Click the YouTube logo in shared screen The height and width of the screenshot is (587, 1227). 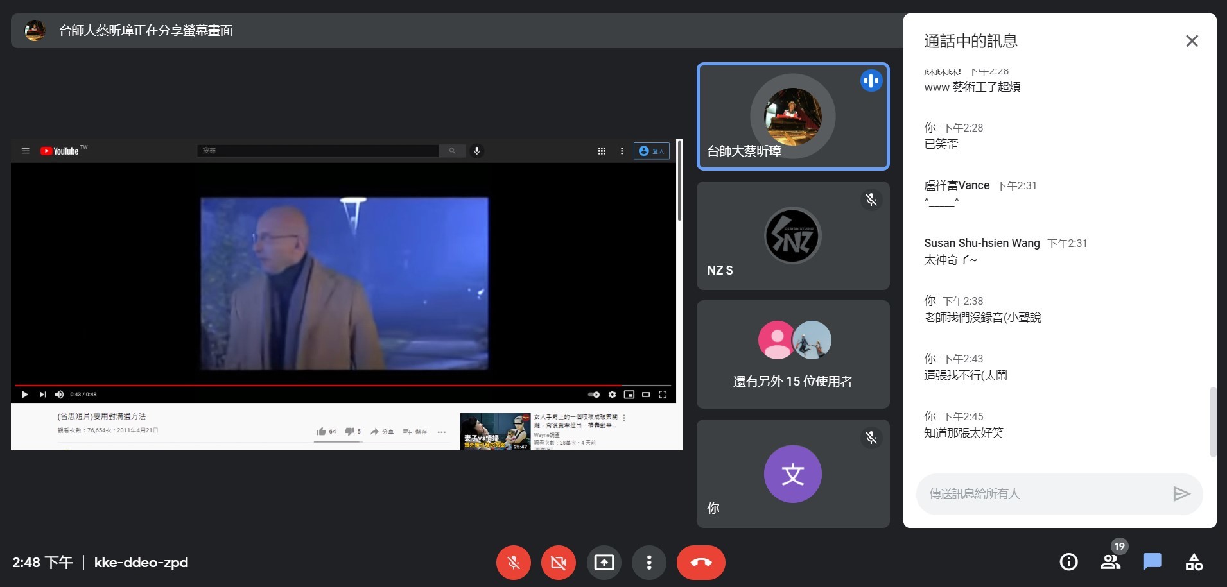pyautogui.click(x=60, y=151)
